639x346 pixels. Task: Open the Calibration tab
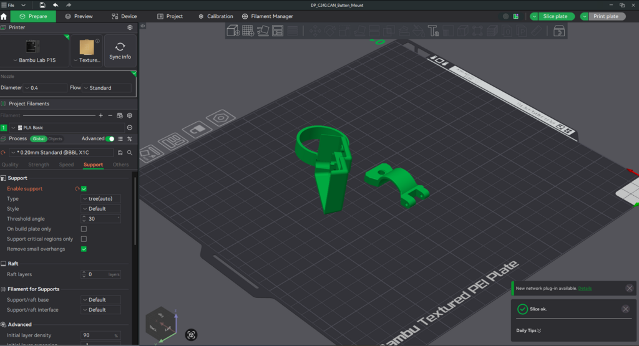pos(215,16)
